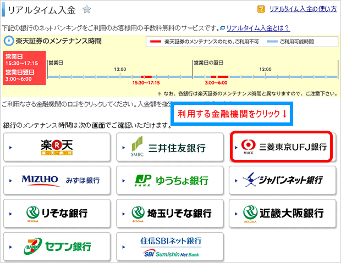
Task: Click the red 3:00~6:00 timeline label
Action: coord(216,83)
